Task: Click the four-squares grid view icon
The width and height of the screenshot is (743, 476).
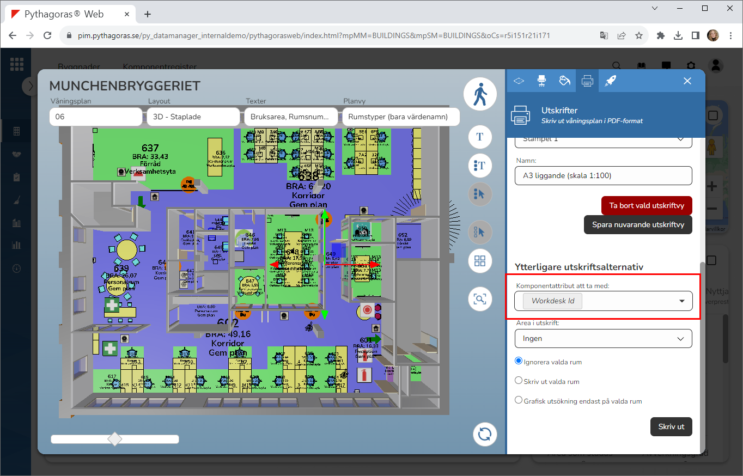Action: [x=480, y=261]
